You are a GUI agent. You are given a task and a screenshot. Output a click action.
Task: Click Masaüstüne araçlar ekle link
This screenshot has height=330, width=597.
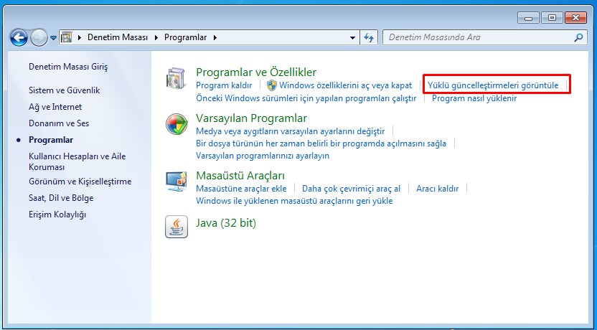[x=241, y=189]
